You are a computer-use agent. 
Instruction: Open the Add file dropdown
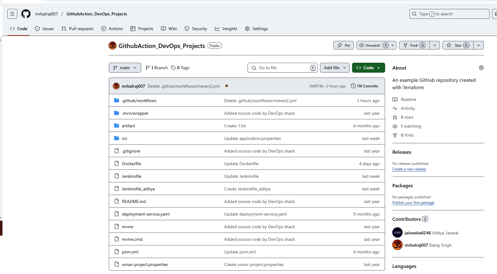[335, 68]
